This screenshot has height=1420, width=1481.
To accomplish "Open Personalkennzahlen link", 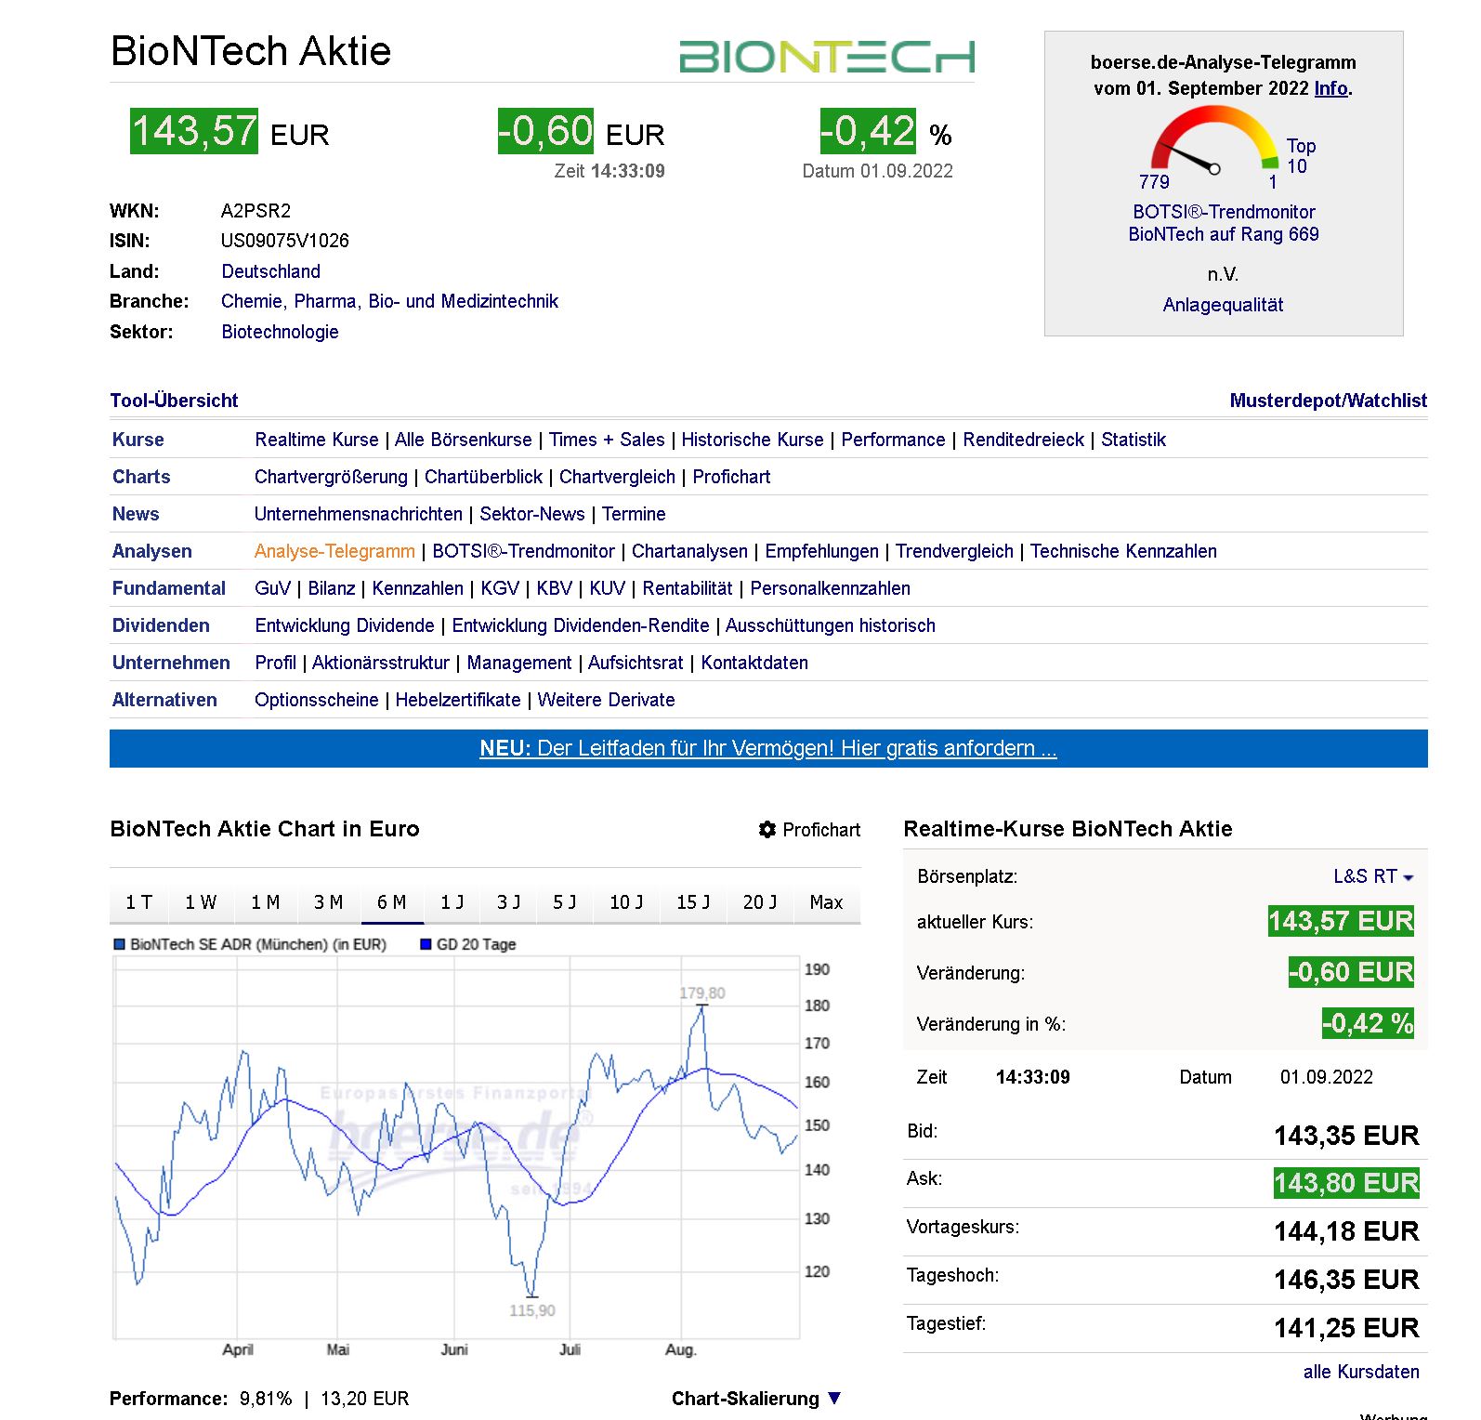I will [830, 588].
